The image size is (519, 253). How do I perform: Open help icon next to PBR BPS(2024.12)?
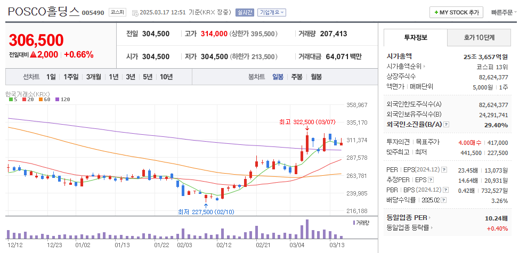pos(446,190)
